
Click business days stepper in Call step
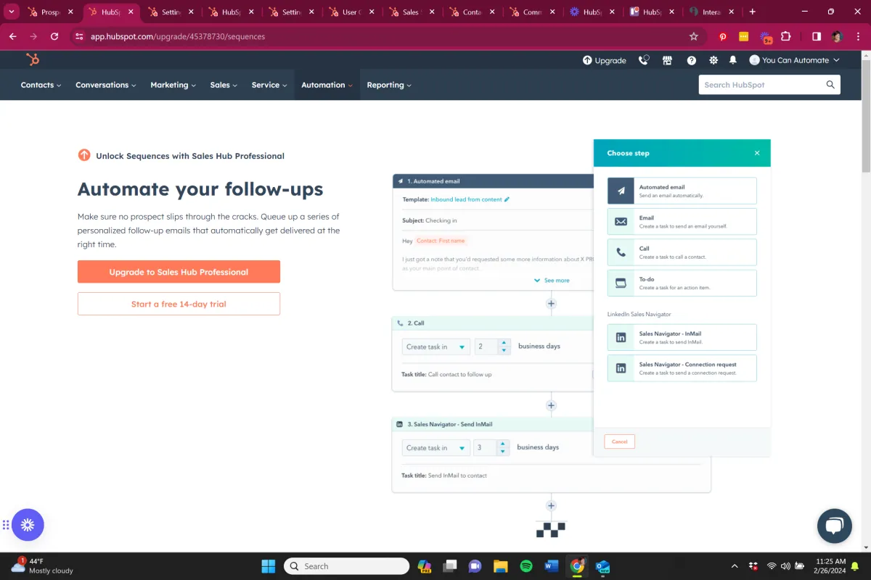504,347
